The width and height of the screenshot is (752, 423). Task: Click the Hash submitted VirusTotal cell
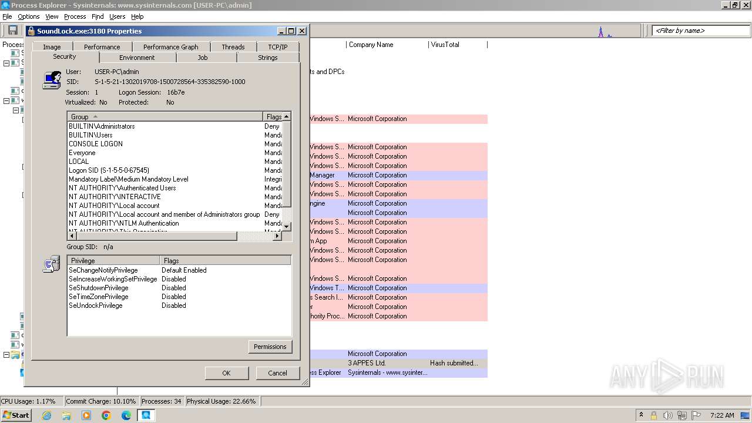(454, 363)
